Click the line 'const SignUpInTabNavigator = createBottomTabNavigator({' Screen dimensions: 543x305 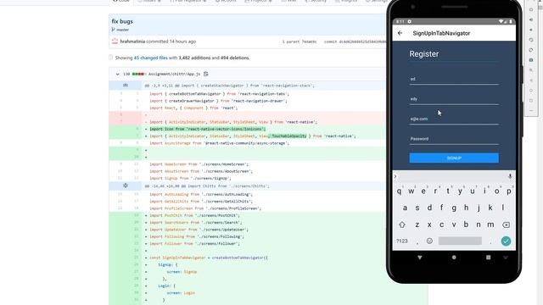pyautogui.click(x=209, y=258)
